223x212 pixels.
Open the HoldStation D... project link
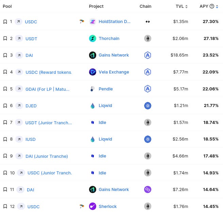pos(115,22)
